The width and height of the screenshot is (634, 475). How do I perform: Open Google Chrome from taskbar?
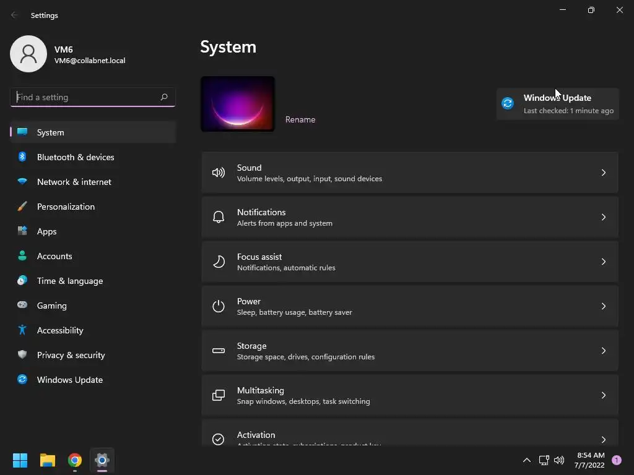(75, 460)
